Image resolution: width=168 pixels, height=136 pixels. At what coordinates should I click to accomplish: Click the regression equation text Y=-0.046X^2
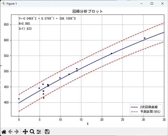47,19
